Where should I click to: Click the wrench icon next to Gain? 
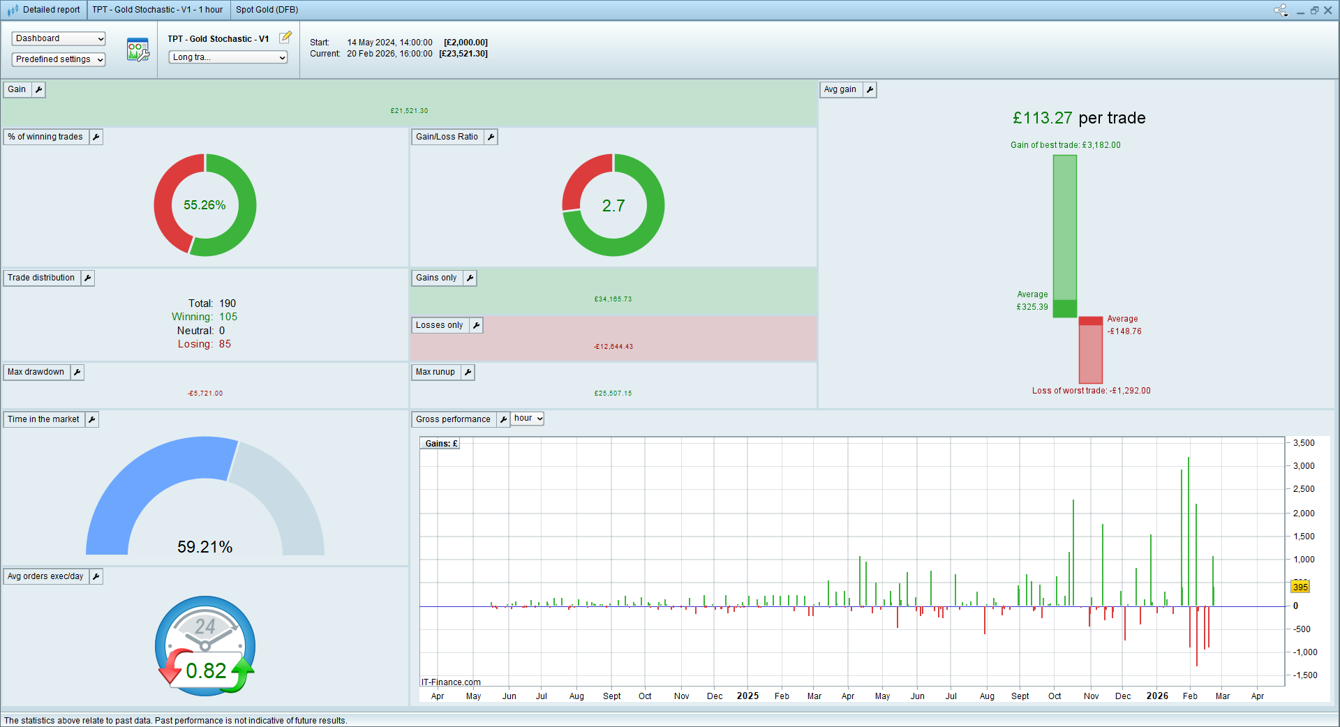38,89
